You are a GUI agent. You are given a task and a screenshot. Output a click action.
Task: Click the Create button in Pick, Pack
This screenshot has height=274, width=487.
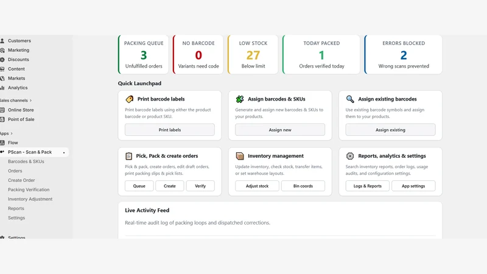click(x=170, y=186)
